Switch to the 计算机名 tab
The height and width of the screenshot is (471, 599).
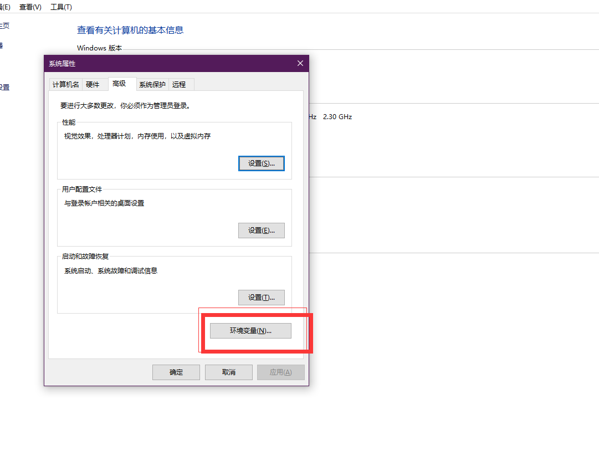(65, 84)
